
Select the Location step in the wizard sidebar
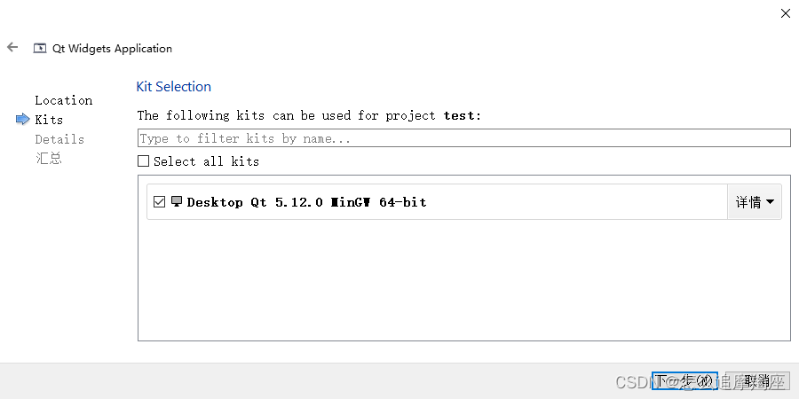tap(64, 100)
